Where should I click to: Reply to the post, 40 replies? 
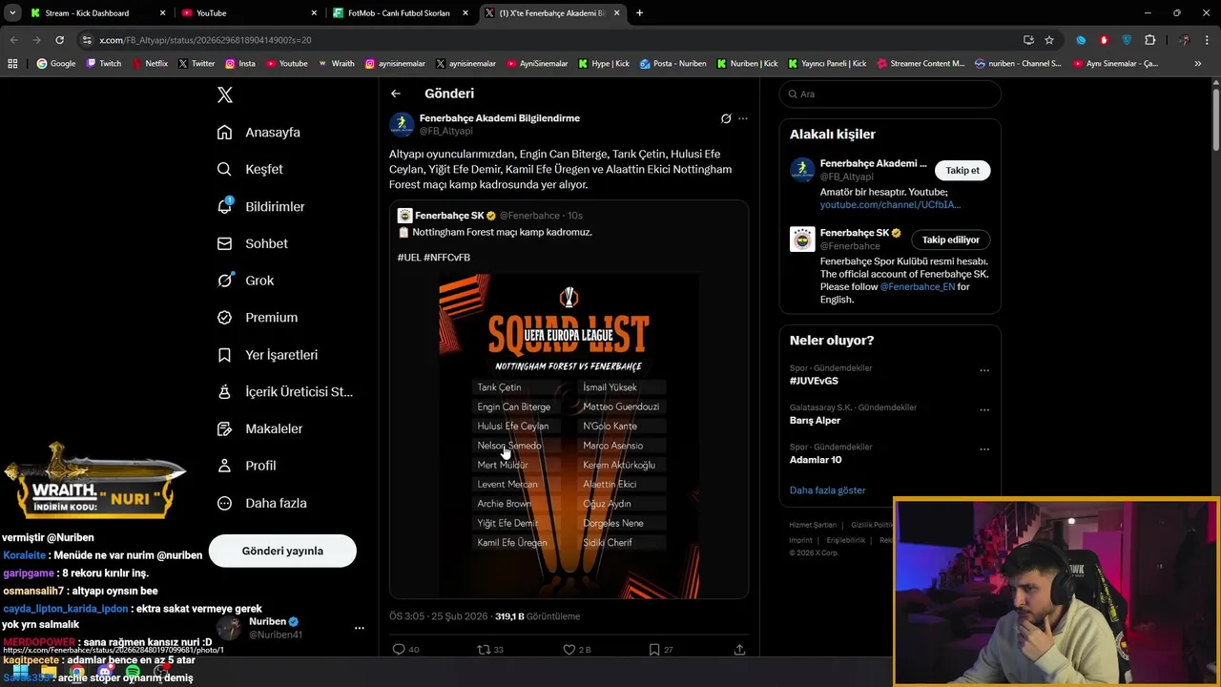coord(405,650)
